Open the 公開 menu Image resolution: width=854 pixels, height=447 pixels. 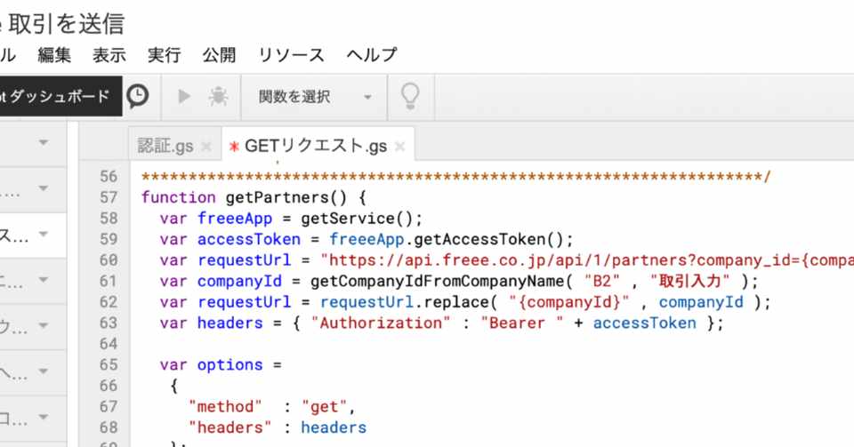[220, 55]
